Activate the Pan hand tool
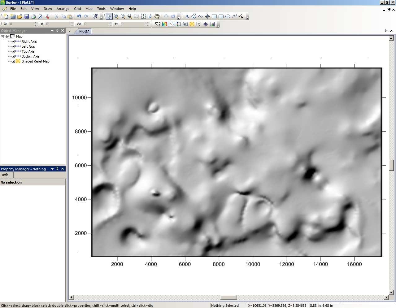The height and width of the screenshot is (308, 396). [157, 16]
